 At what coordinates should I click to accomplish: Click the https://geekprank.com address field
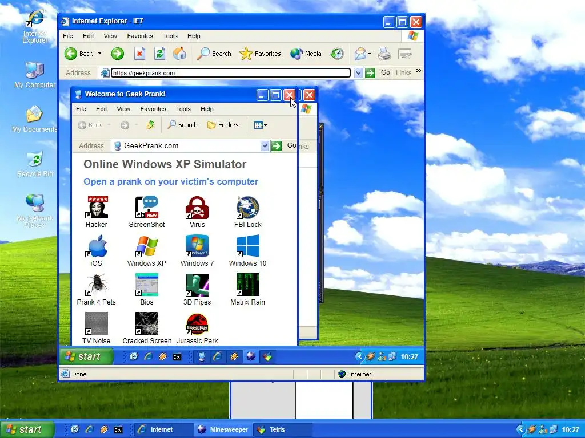(231, 73)
